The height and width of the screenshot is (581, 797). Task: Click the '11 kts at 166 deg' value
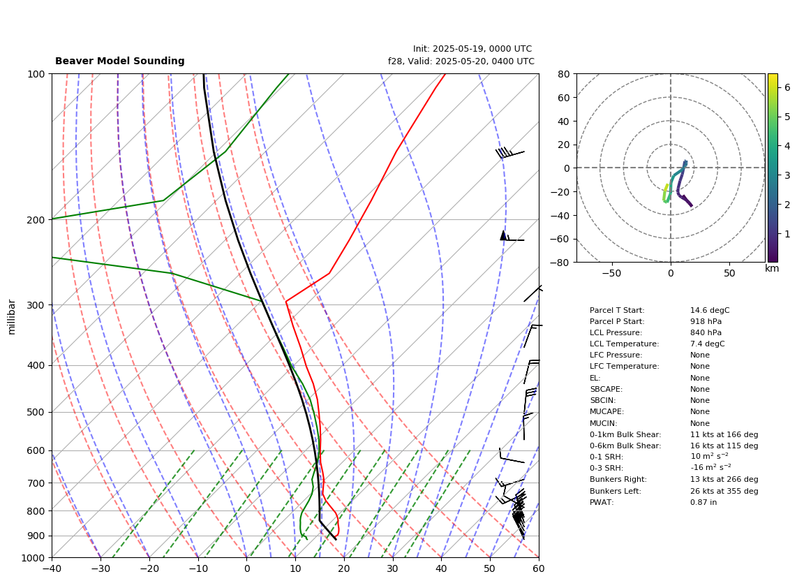coord(724,434)
